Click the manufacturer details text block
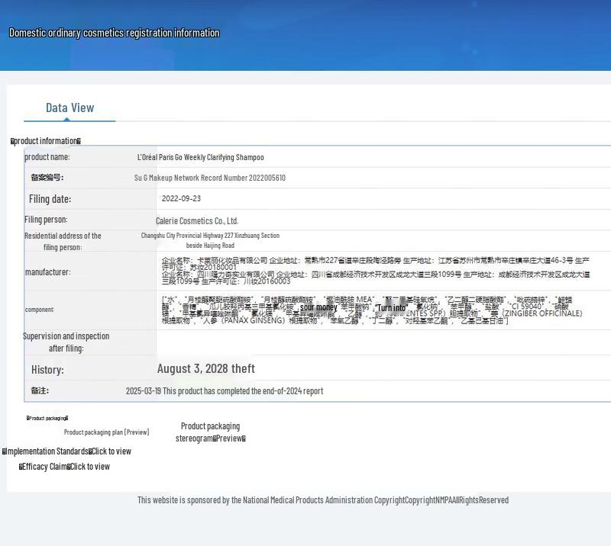The width and height of the screenshot is (611, 546). click(x=375, y=271)
